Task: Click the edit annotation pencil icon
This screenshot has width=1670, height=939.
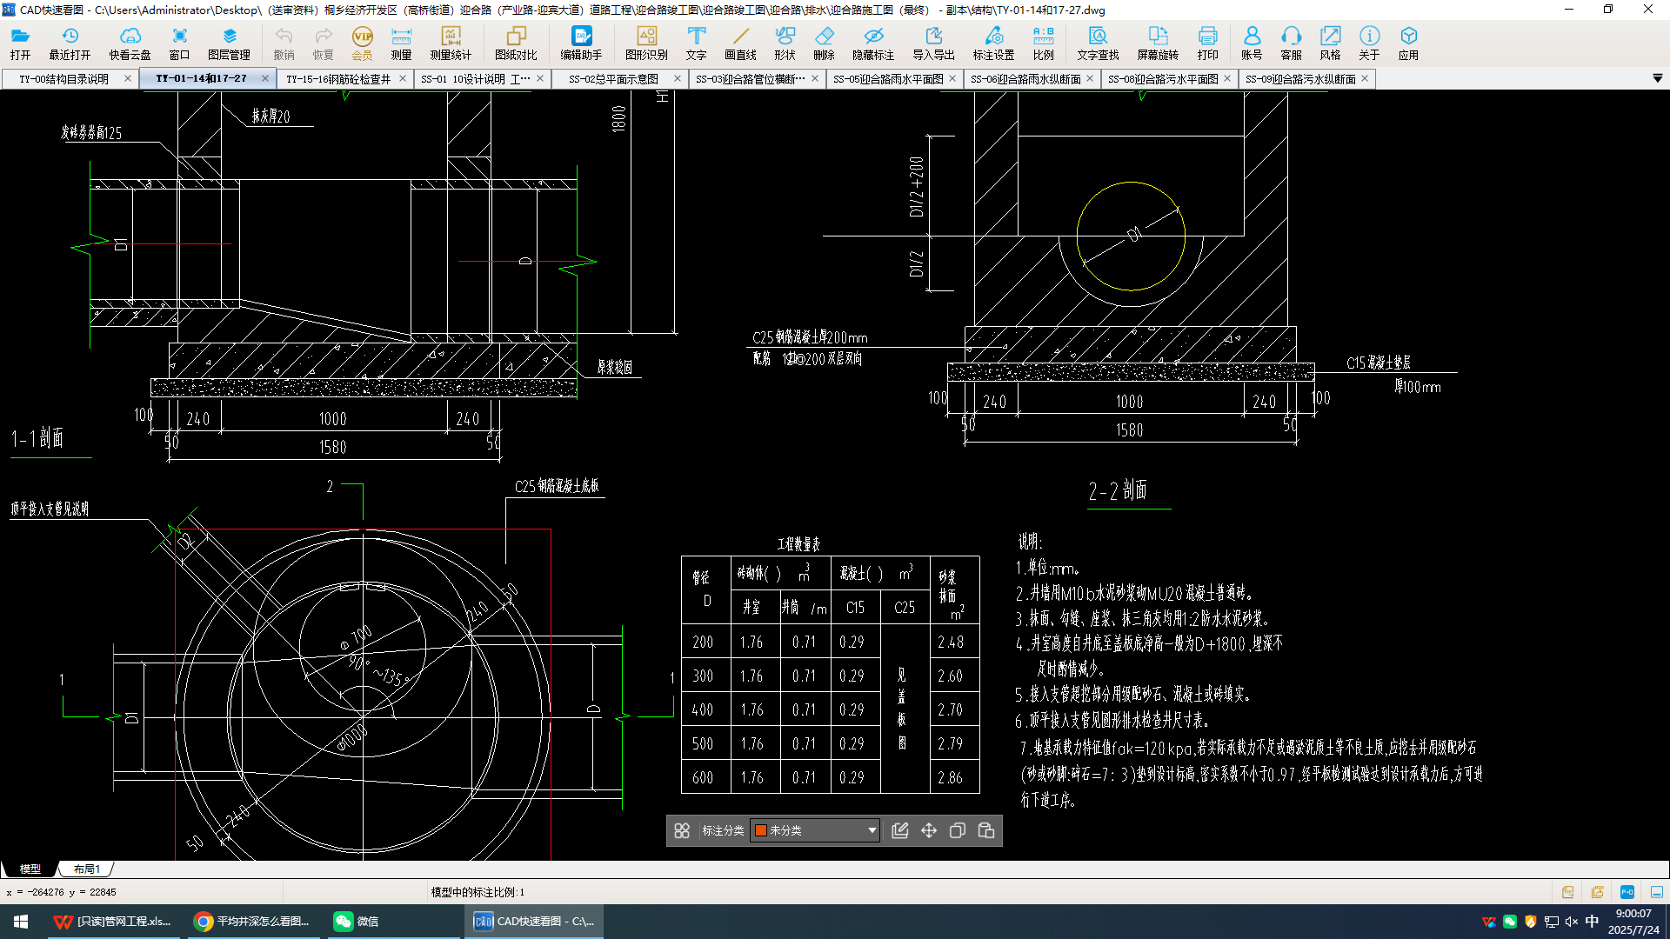Action: [x=900, y=830]
